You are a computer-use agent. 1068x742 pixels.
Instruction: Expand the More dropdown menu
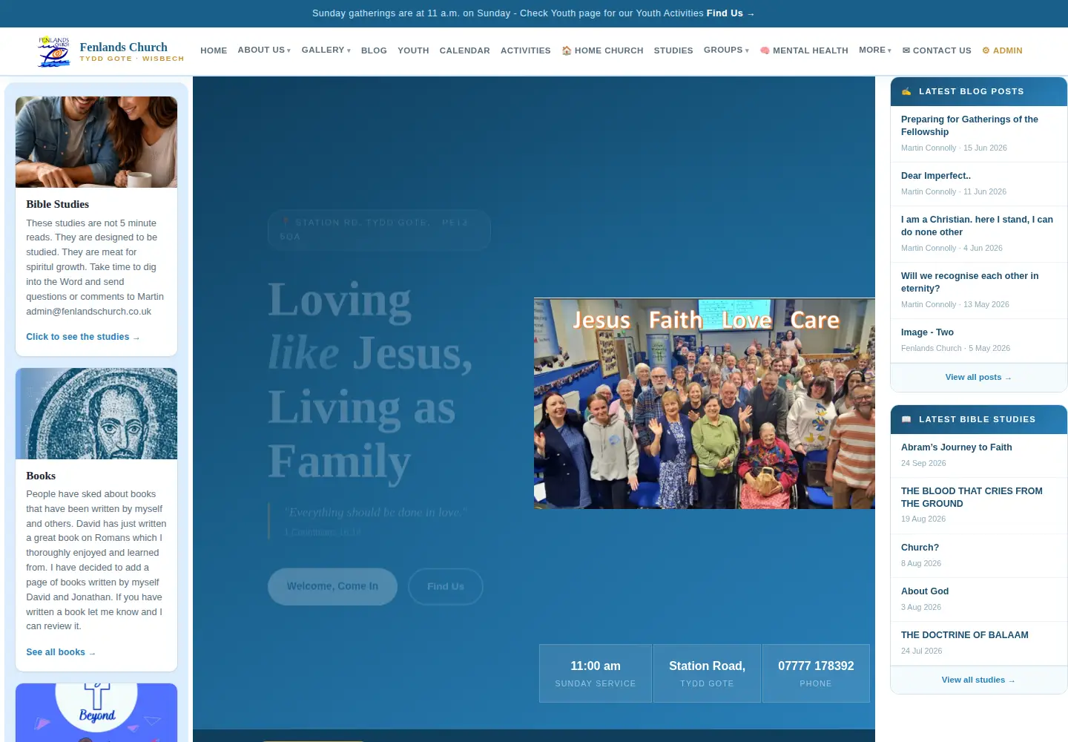875,50
